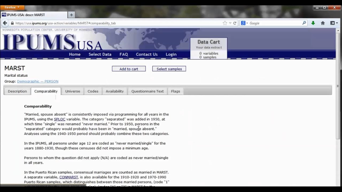Viewport: 342px width, 192px height.
Task: Click the IPUMS USA logo
Action: (52, 42)
